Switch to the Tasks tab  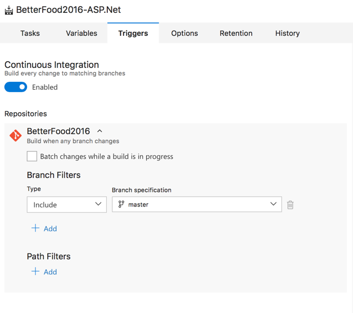point(30,33)
